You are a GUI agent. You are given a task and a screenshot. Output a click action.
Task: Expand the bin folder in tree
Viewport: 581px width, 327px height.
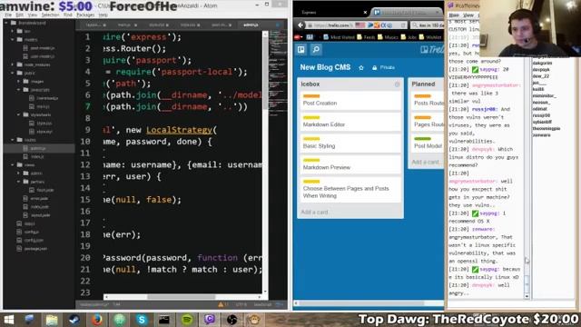(13, 32)
